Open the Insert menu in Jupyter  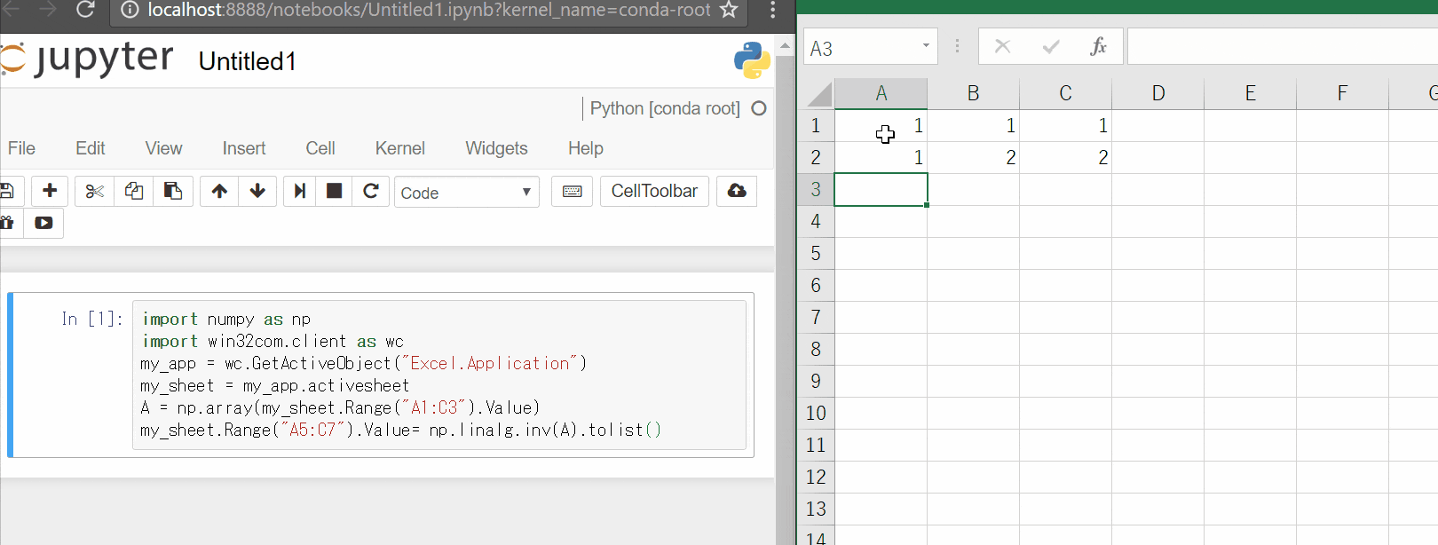tap(244, 148)
